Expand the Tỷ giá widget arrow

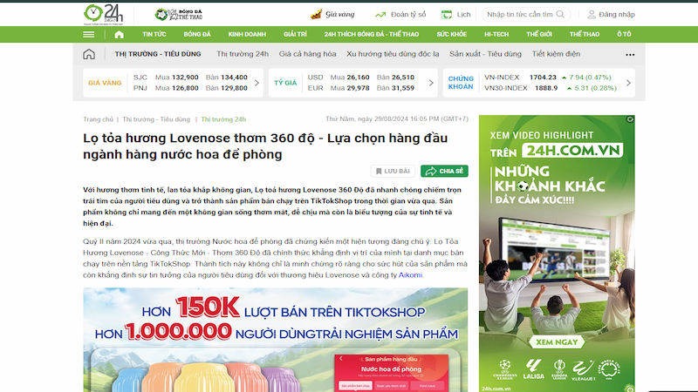(x=431, y=83)
